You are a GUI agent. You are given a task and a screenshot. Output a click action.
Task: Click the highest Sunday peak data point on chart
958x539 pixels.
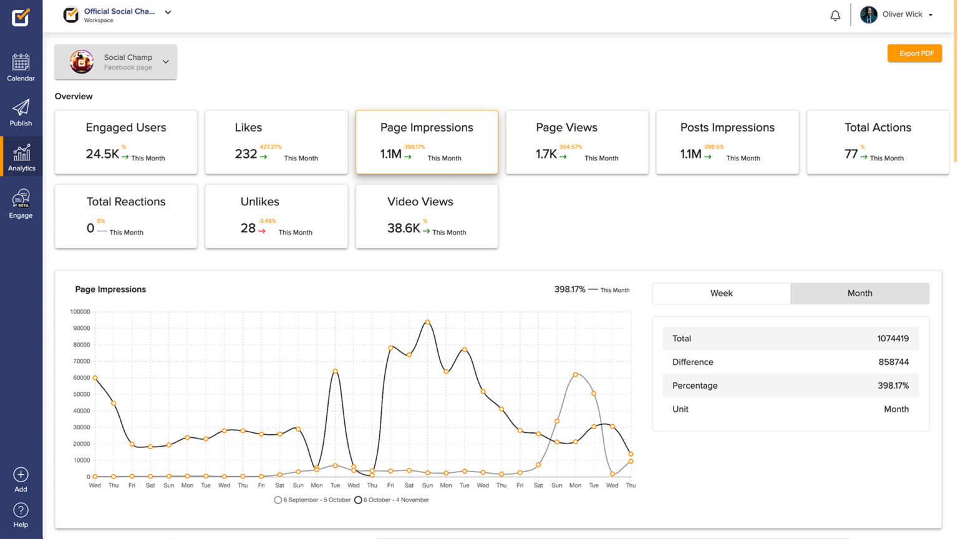tap(427, 323)
